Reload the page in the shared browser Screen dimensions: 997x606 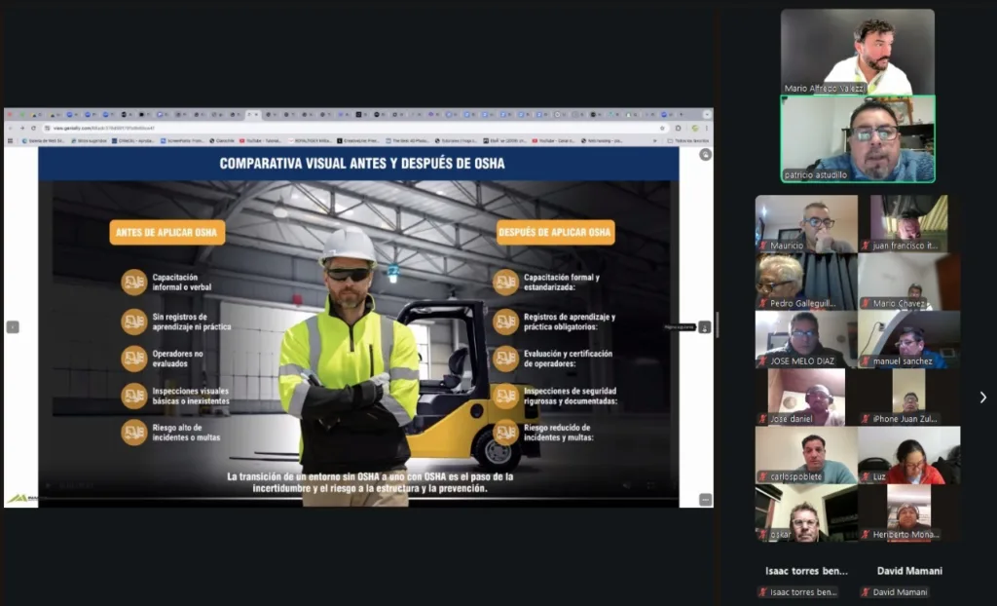(33, 128)
